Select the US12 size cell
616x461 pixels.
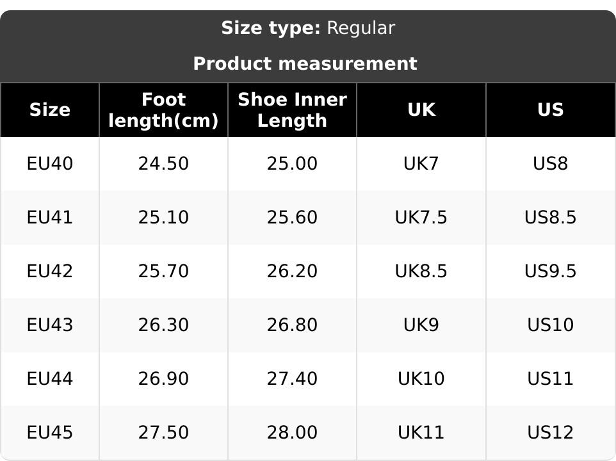pyautogui.click(x=550, y=433)
